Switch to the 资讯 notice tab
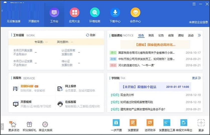This screenshot has width=210, height=135. pos(151,35)
